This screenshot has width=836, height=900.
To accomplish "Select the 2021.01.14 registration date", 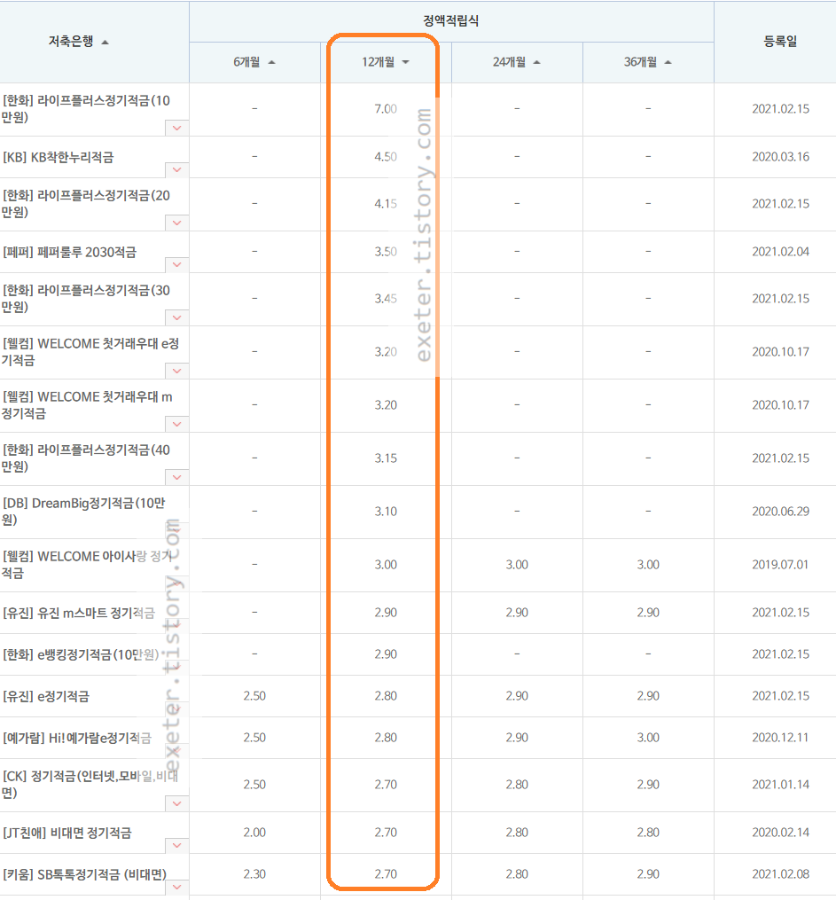I will click(780, 785).
